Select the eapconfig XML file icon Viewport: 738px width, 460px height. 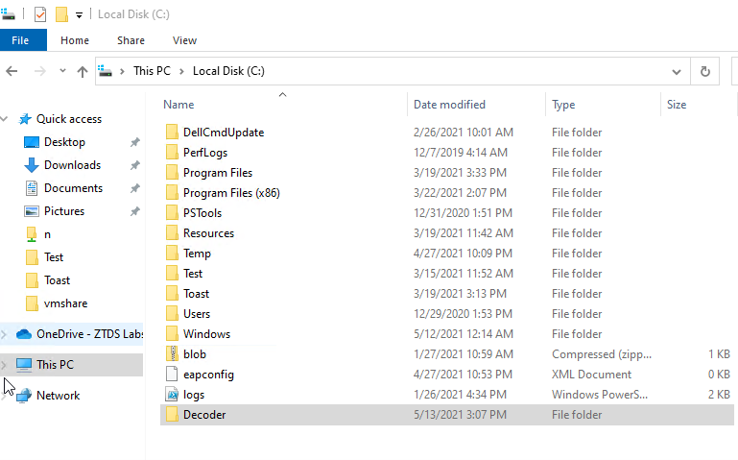172,375
